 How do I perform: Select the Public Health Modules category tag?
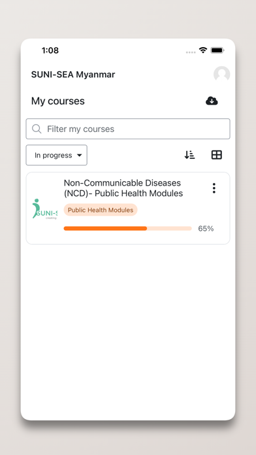click(101, 210)
